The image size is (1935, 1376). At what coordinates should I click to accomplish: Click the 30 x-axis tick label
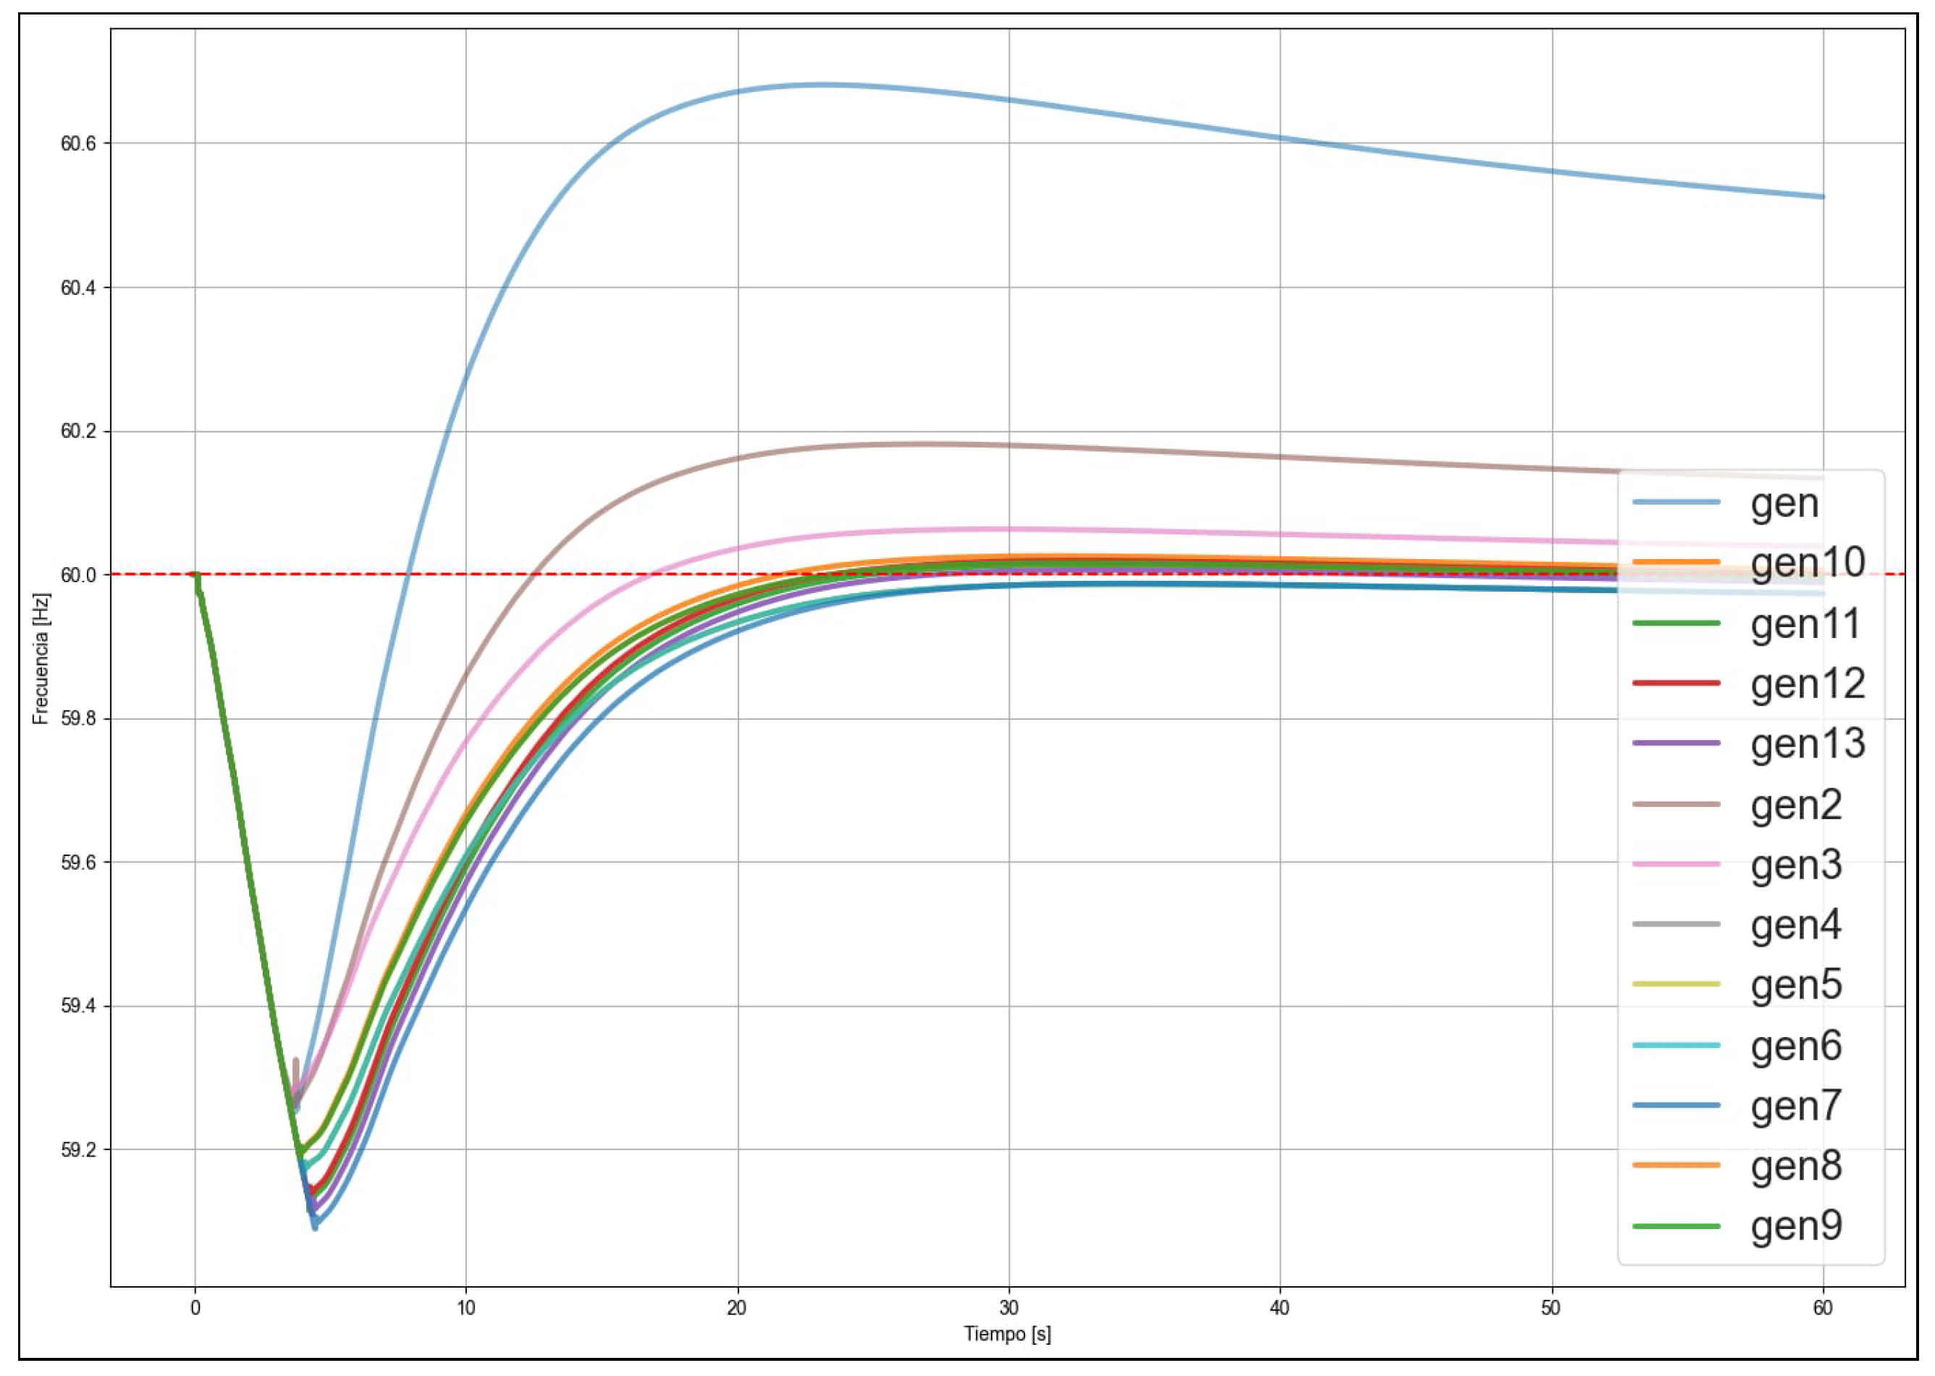(1008, 1308)
